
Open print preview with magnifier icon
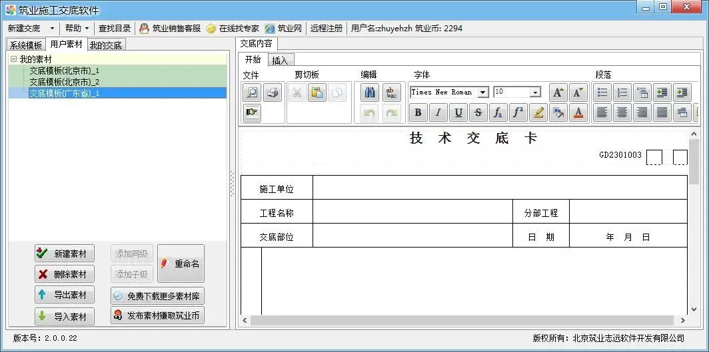coord(252,93)
